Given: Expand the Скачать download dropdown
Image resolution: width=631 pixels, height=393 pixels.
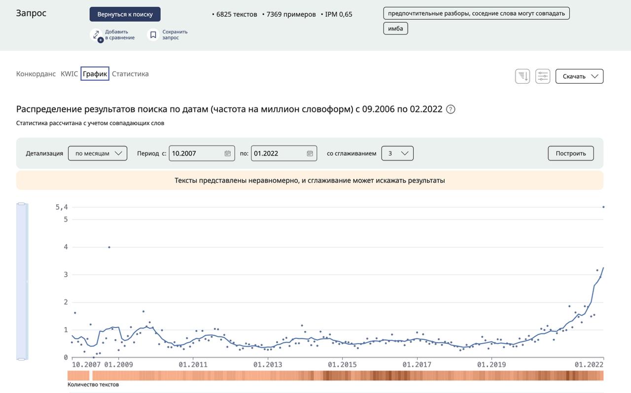Looking at the screenshot, I should [579, 76].
